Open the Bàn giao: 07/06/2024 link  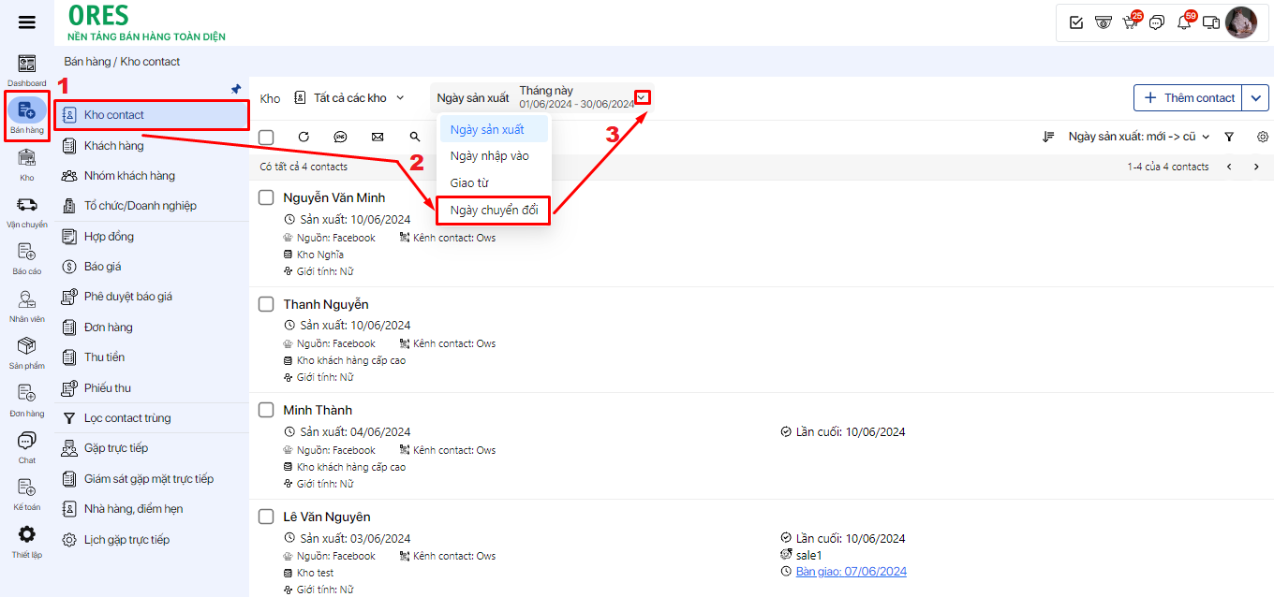851,572
